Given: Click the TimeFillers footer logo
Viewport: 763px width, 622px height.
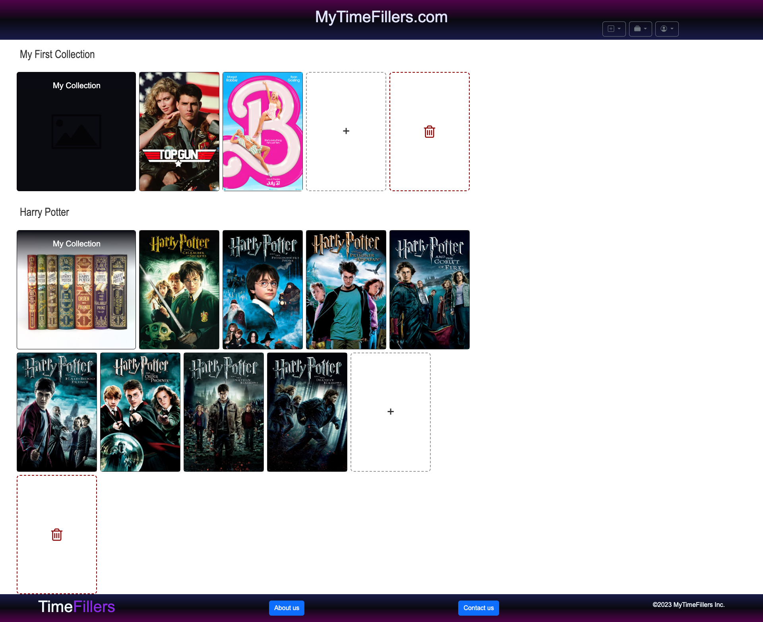Looking at the screenshot, I should (76, 607).
